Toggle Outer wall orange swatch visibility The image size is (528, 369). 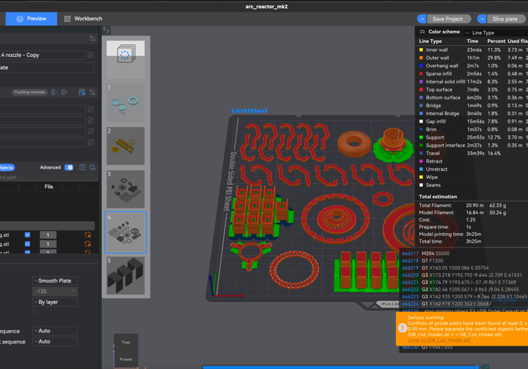pos(421,58)
